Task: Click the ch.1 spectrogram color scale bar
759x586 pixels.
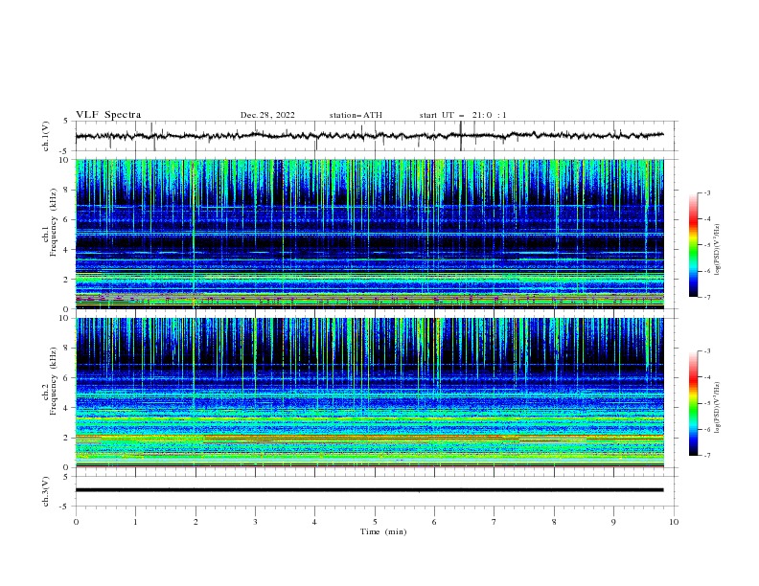Action: [x=693, y=245]
